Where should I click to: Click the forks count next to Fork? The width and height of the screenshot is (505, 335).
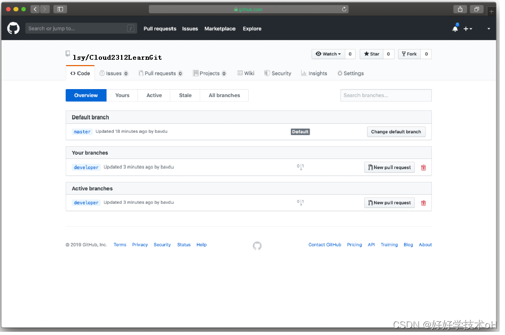click(426, 54)
